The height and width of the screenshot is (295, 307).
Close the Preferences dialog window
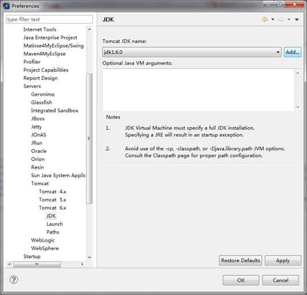295,4
